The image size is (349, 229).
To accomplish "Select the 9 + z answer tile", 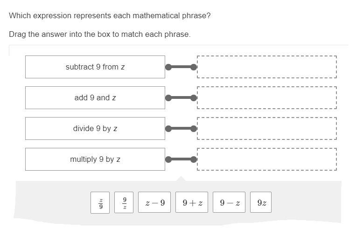I will point(192,202).
